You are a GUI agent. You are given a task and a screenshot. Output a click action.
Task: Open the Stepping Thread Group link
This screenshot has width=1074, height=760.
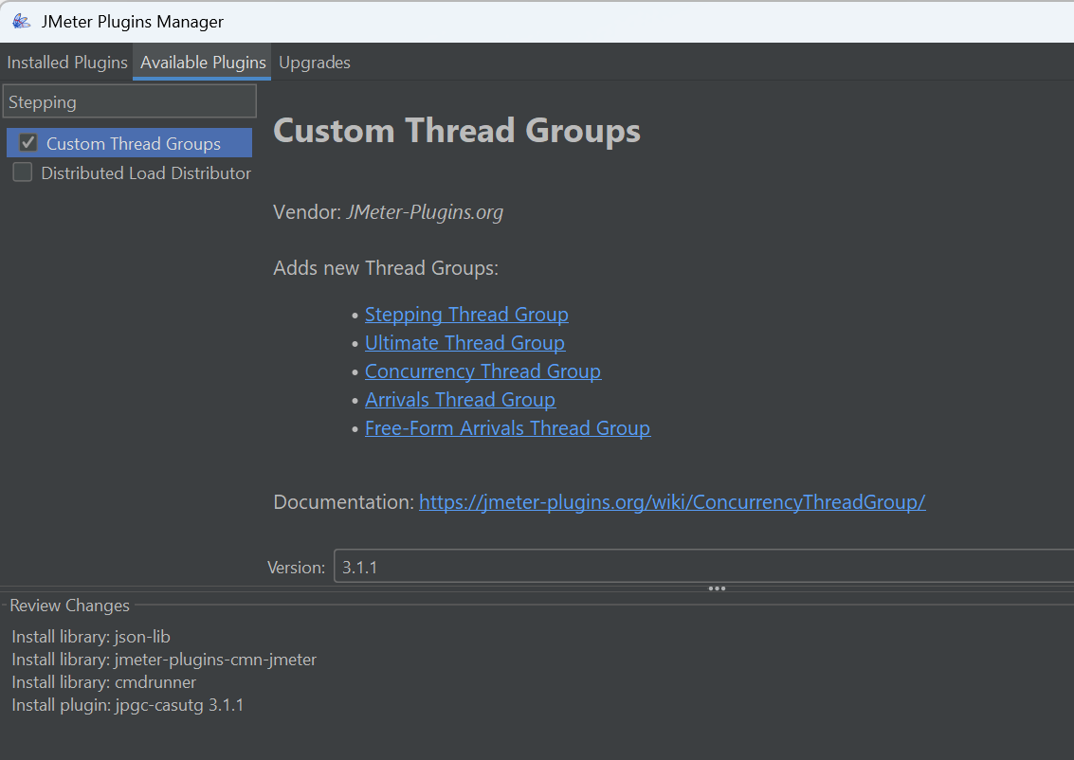(466, 315)
